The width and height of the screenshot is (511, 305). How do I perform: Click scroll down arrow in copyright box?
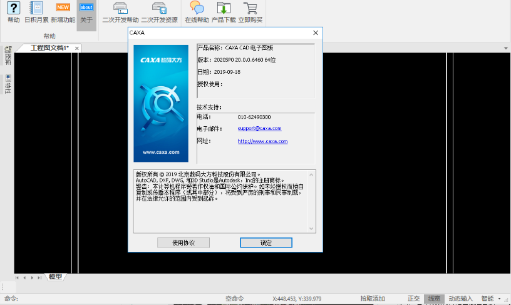[311, 229]
